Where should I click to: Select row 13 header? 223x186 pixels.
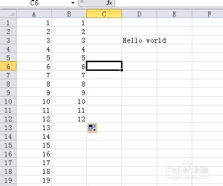[x=8, y=127]
